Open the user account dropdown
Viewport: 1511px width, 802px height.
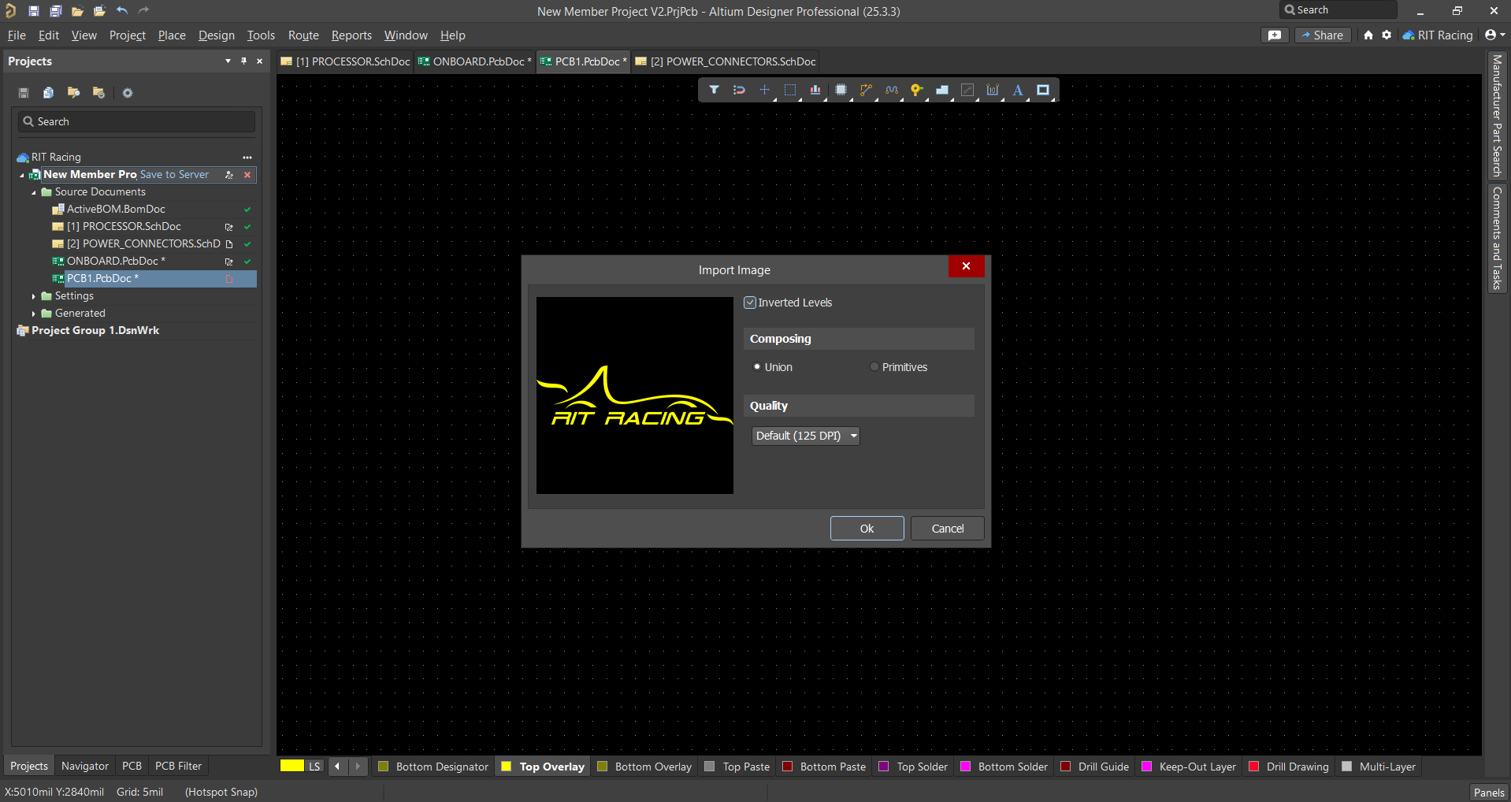(x=1494, y=35)
